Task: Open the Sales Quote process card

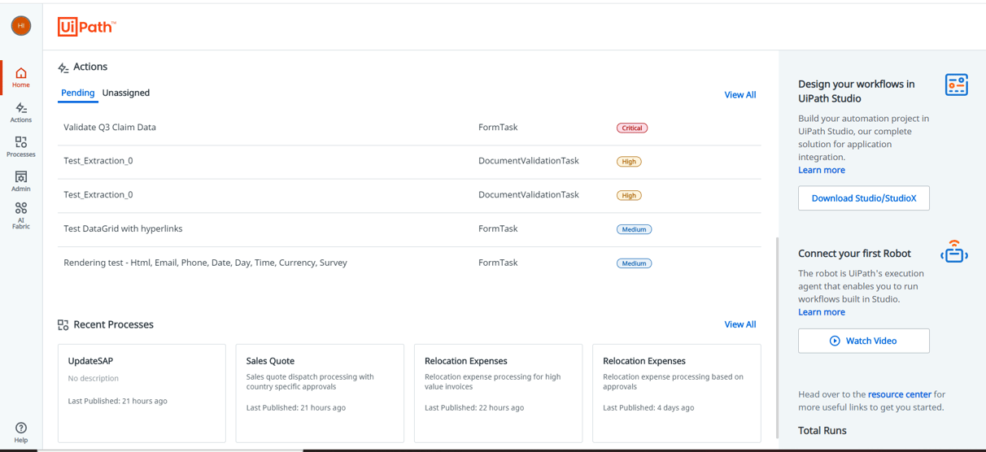Action: click(x=320, y=393)
